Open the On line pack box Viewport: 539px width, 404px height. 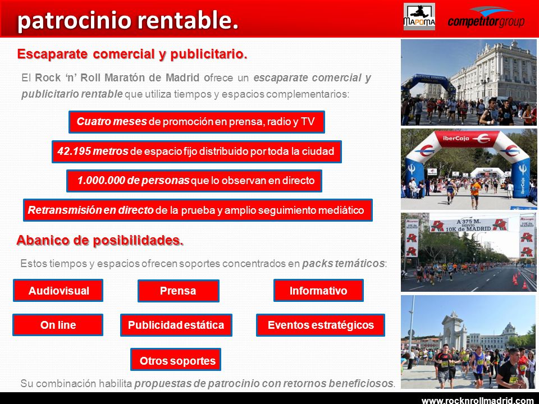pyautogui.click(x=58, y=325)
